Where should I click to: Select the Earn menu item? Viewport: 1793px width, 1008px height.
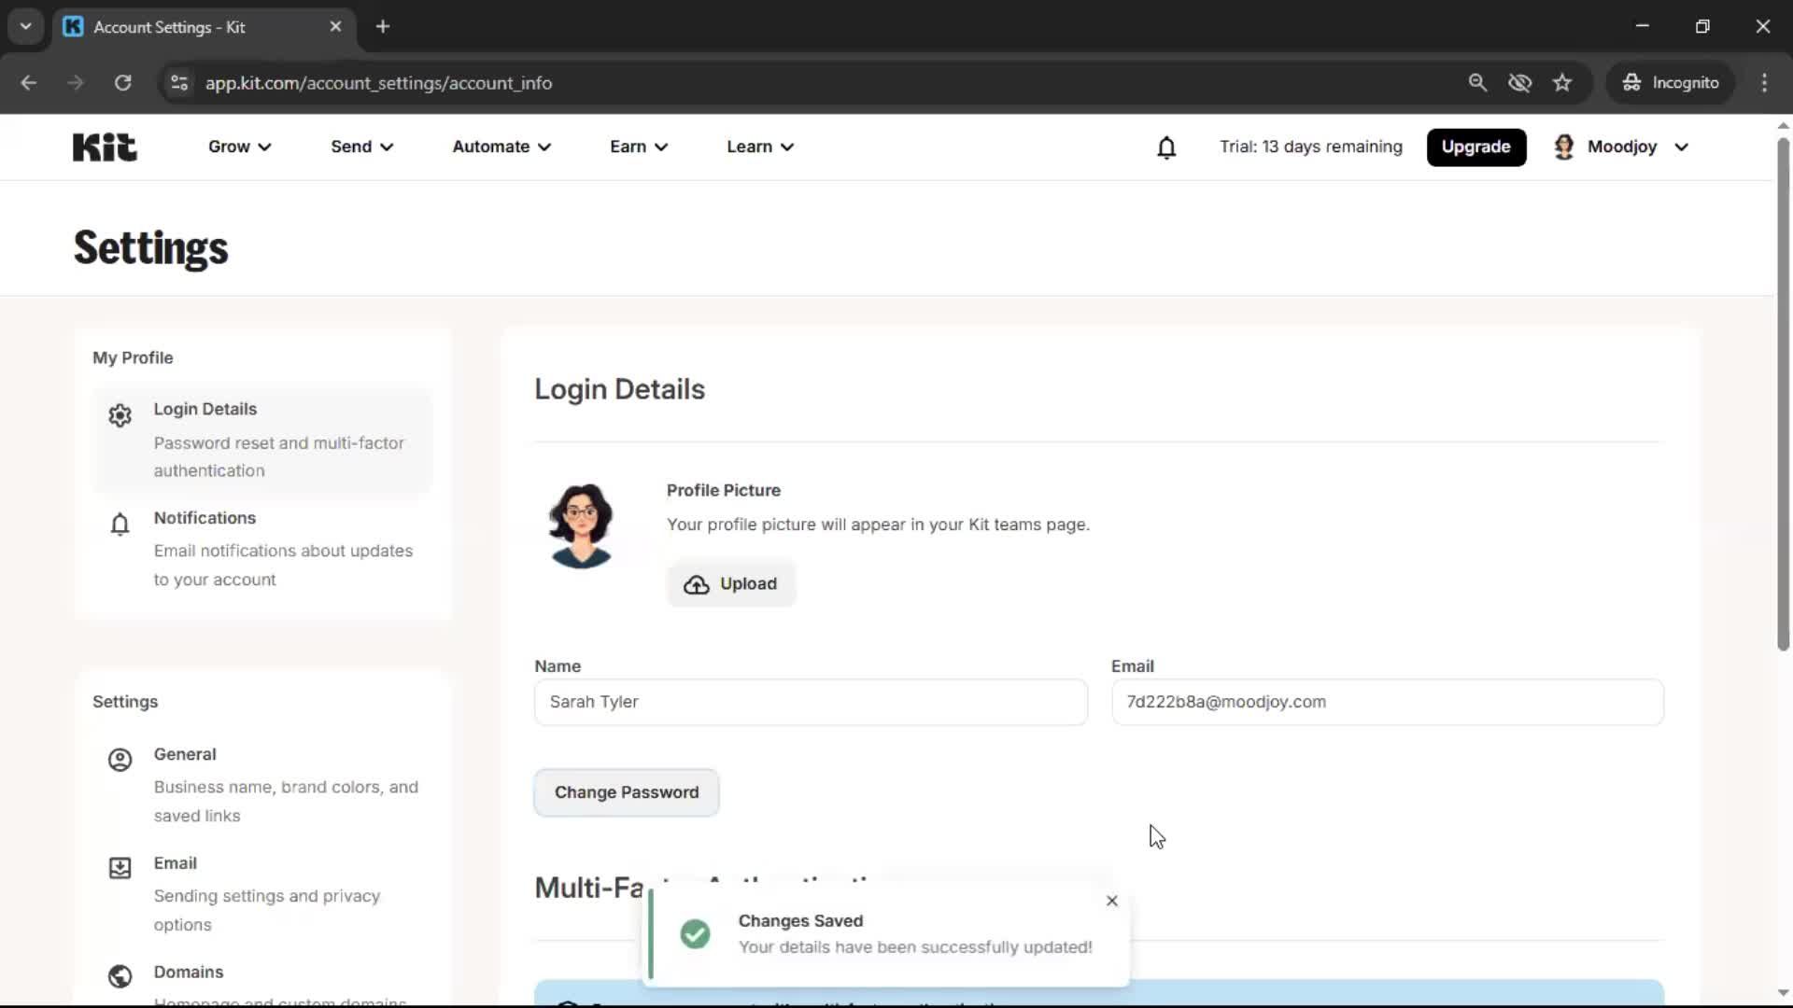point(638,147)
